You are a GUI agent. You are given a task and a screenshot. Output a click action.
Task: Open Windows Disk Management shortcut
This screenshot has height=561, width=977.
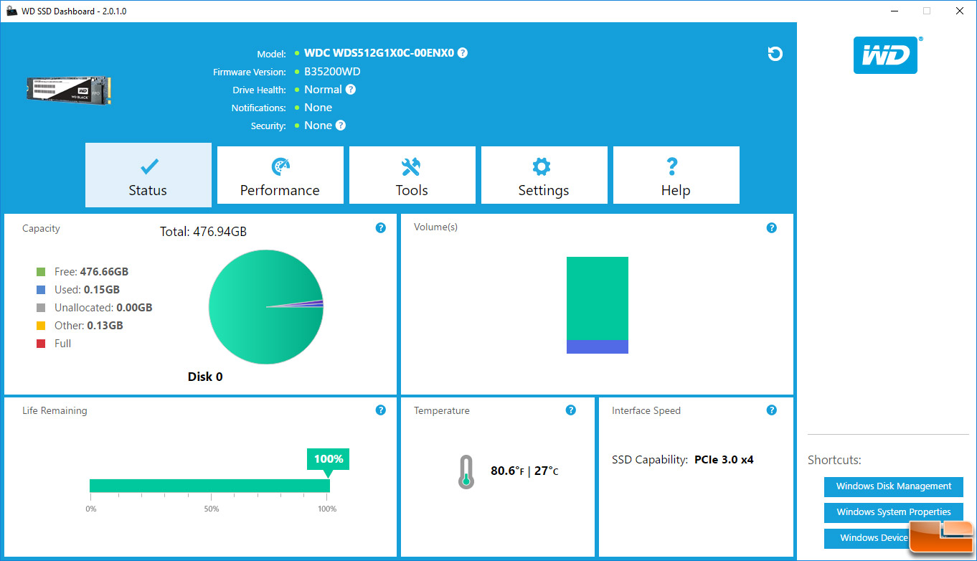pos(894,486)
